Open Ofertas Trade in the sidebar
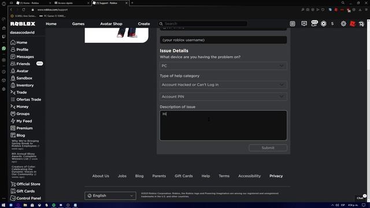 pos(25,99)
